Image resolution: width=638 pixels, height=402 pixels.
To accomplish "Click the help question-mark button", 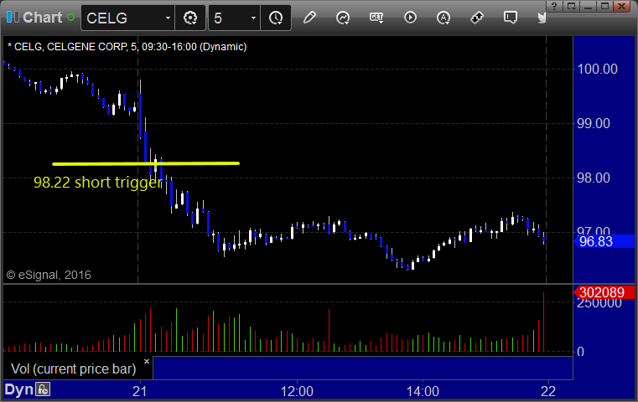I will 554,6.
